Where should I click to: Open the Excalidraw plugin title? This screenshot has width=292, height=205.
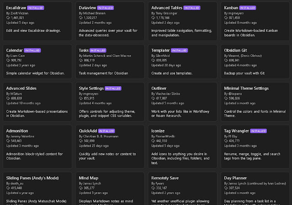pyautogui.click(x=16, y=8)
